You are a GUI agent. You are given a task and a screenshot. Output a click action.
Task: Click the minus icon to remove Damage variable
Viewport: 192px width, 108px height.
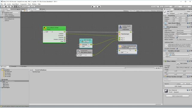191,55
